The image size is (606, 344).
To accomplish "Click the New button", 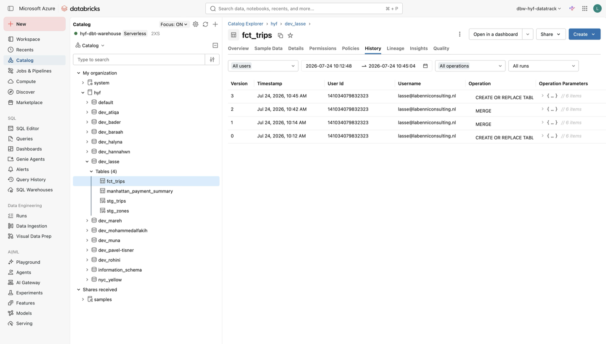I will pos(35,24).
